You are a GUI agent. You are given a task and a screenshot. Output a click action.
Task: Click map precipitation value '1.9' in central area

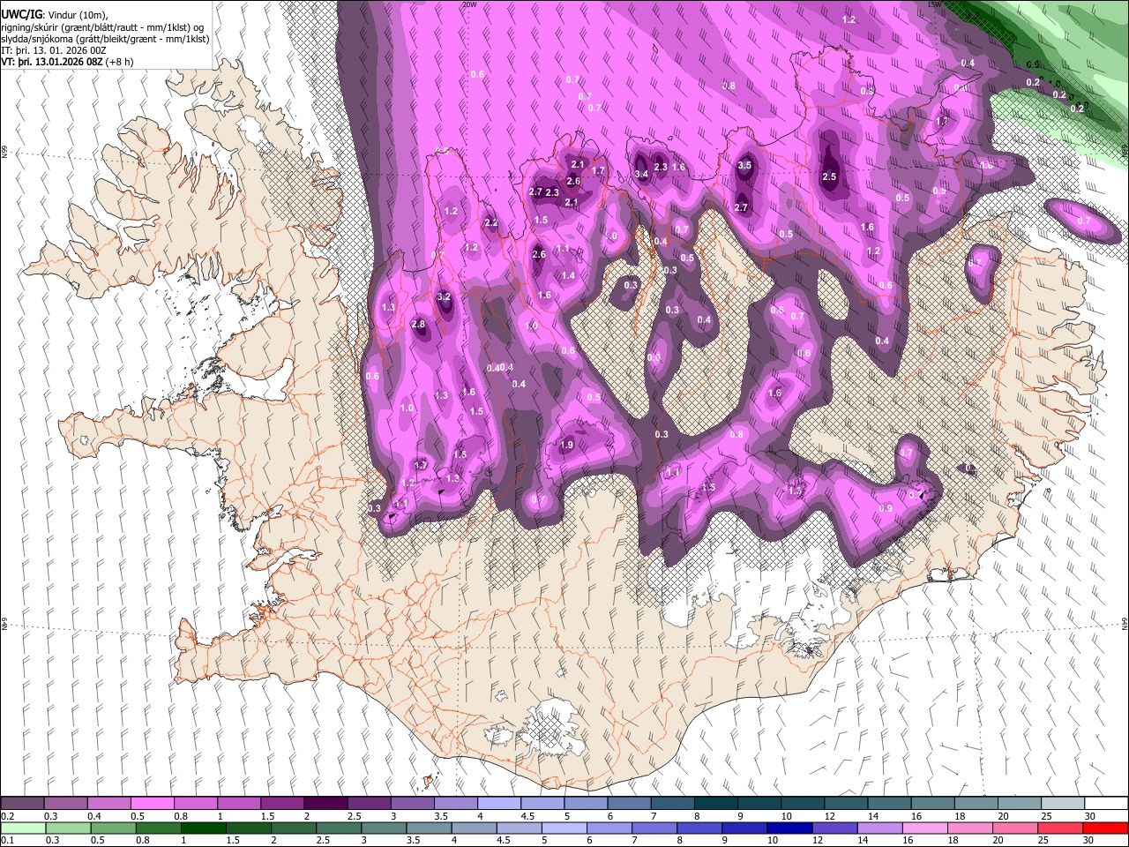(567, 446)
